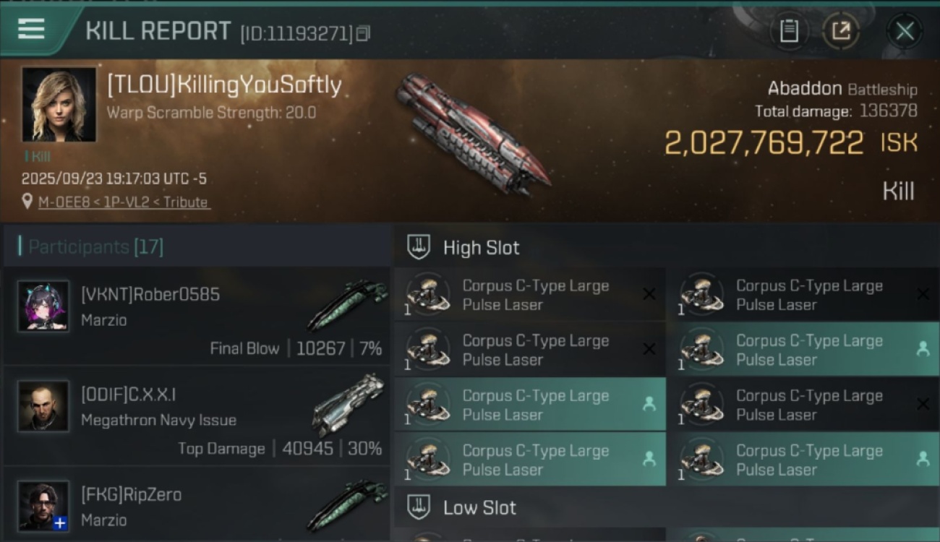Click the clipboard report icon

click(789, 31)
